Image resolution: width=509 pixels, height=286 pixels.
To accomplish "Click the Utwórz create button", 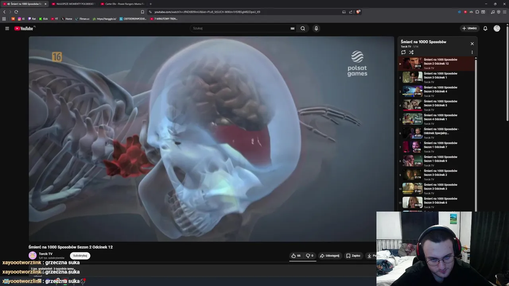I will pos(469,28).
